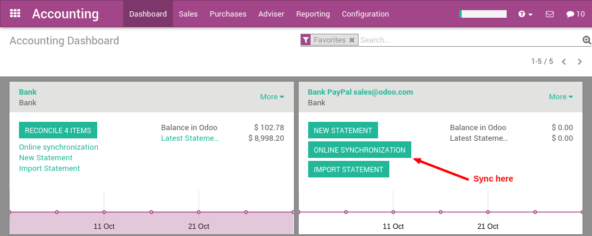Open the envelope messages icon
The image size is (592, 236).
click(x=550, y=14)
